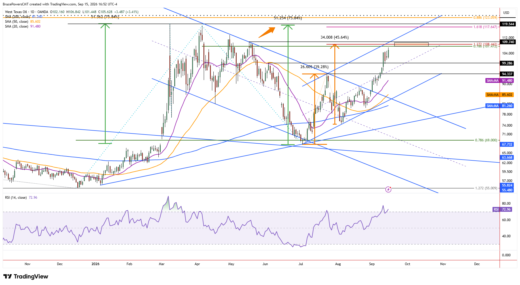Screen dimensions: 520x285
Task: Click the 34.008 (45.64%) measurement label
Action: point(334,37)
